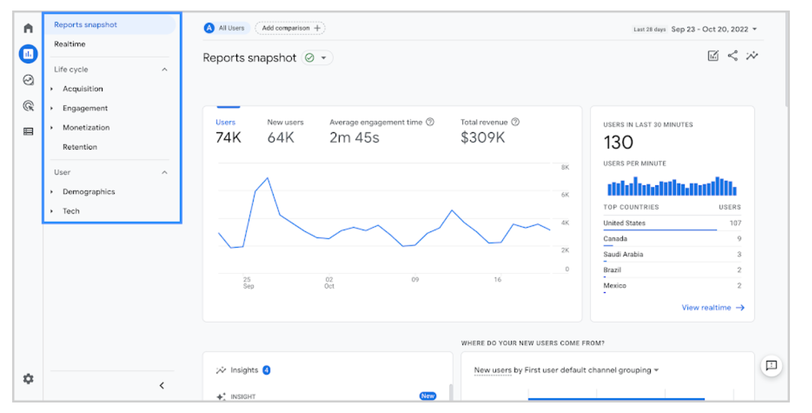Click the 130 users in last 30 minutes value
812x413 pixels.
[x=618, y=143]
